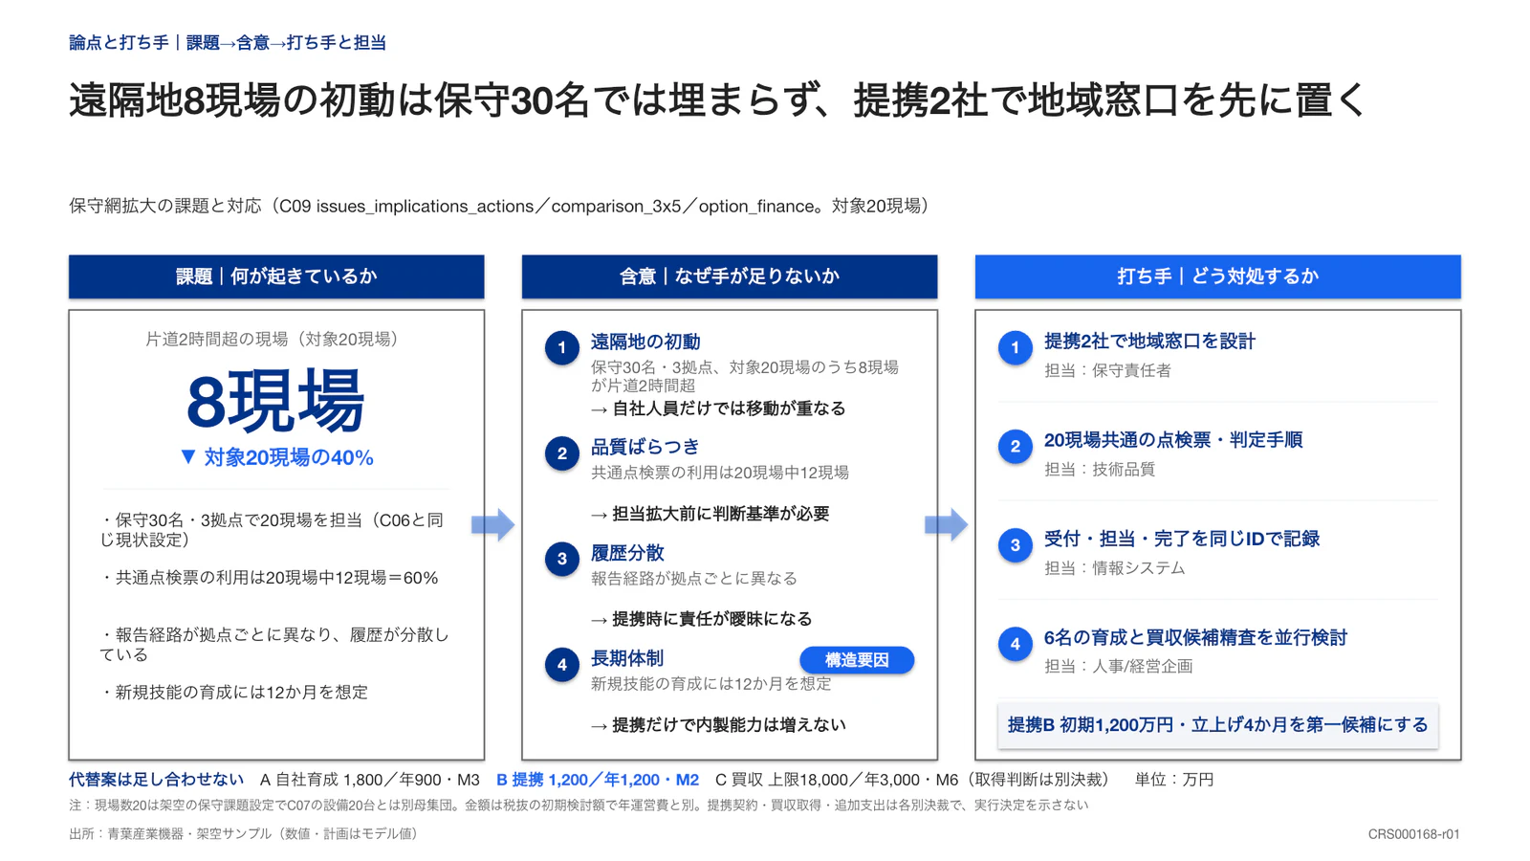Click the 代替案は足し合わせない label
Viewport: 1530px width, 861px height.
pos(156,780)
